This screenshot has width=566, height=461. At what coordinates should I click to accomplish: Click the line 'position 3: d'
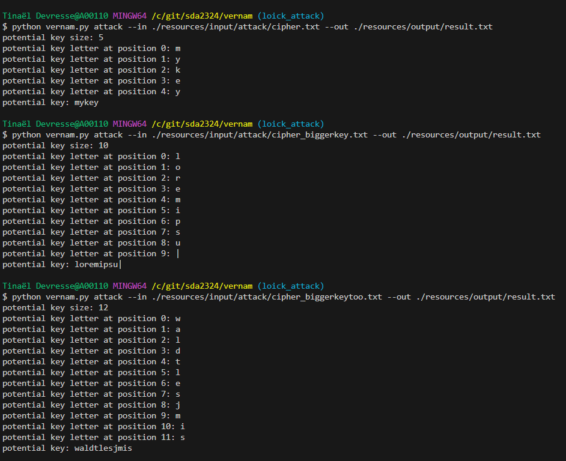(91, 351)
